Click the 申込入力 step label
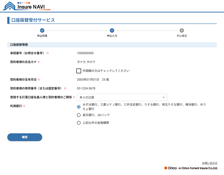 tap(112, 36)
